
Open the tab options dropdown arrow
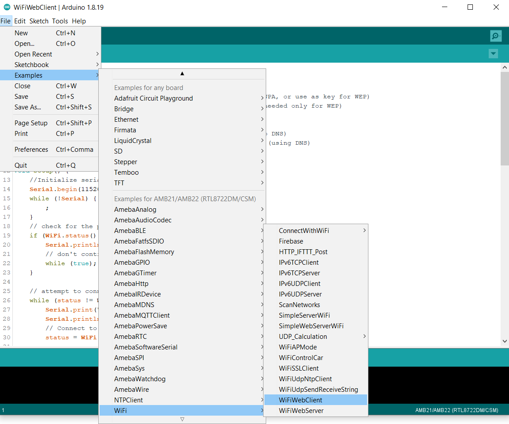tap(493, 54)
